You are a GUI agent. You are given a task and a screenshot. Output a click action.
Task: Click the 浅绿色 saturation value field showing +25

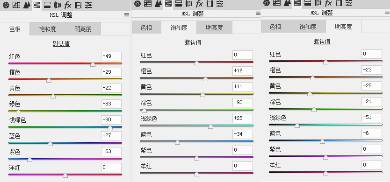(243, 119)
